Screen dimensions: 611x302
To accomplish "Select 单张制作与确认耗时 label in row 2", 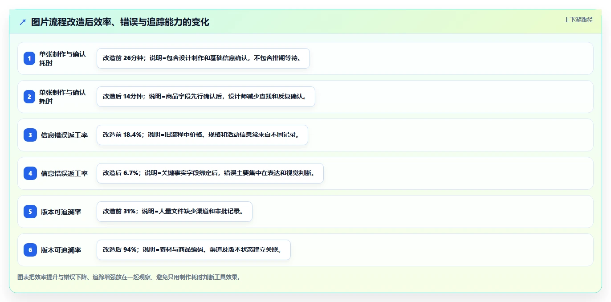I will point(62,97).
